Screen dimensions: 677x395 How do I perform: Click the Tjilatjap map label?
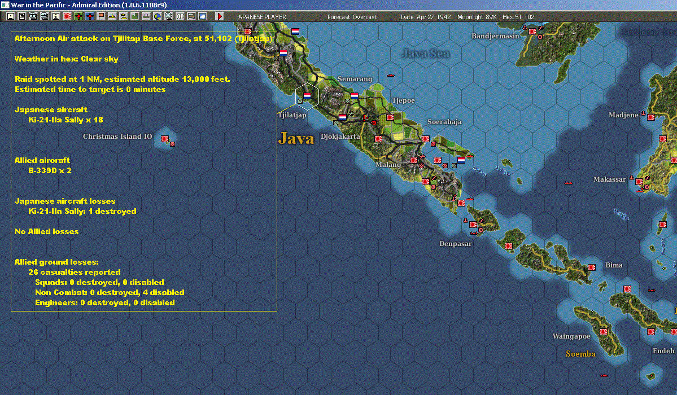pos(292,115)
